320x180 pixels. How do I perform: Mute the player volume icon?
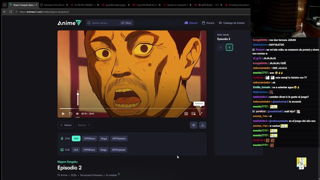click(77, 114)
